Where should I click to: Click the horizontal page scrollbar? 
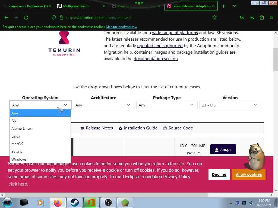(106, 195)
